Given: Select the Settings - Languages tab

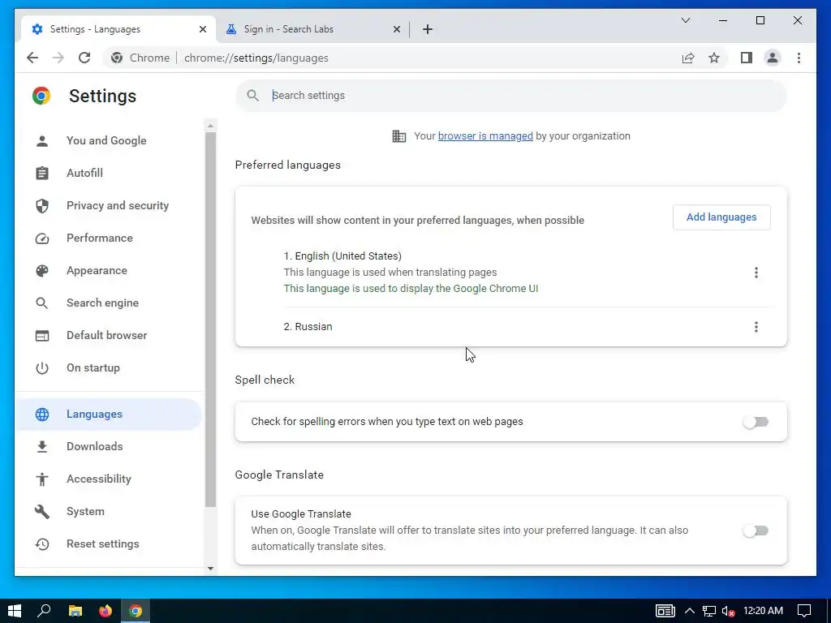Looking at the screenshot, I should (x=118, y=29).
